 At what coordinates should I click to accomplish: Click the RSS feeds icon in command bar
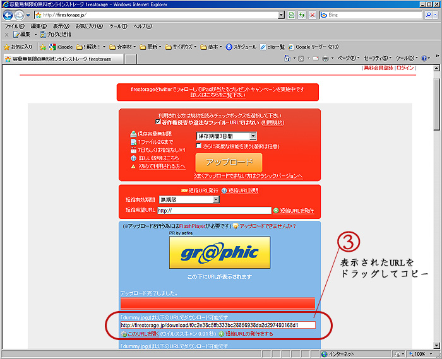(x=301, y=59)
